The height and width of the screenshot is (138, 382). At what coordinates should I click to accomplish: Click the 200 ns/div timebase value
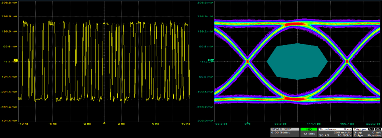coord(342,133)
